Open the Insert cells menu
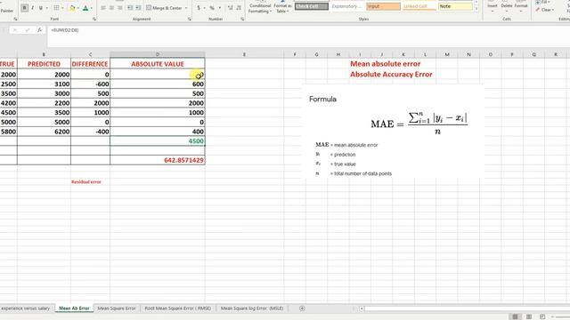The image size is (570, 320). click(493, 7)
